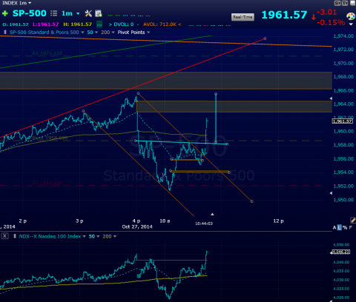Click the red trendline endpoint handle

pyautogui.click(x=265, y=38)
